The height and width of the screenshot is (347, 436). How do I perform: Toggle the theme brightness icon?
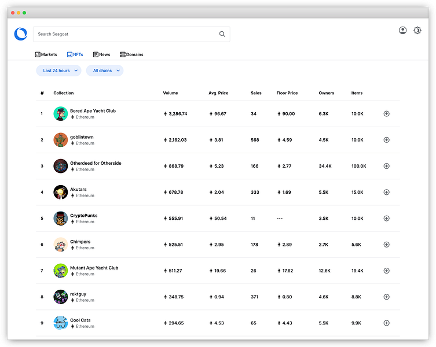417,30
